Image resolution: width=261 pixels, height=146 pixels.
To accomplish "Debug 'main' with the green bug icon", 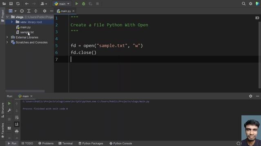I will pos(84,4).
